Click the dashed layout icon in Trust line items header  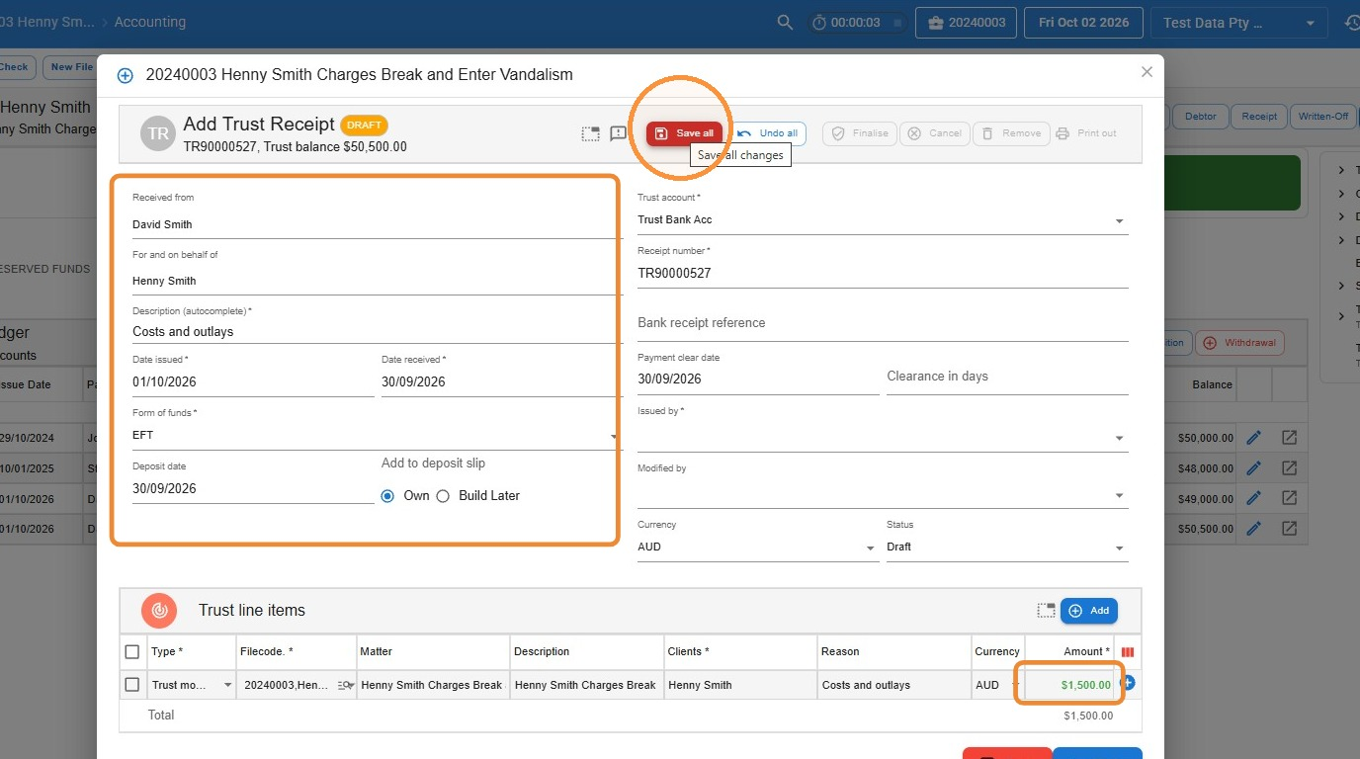pos(1047,611)
